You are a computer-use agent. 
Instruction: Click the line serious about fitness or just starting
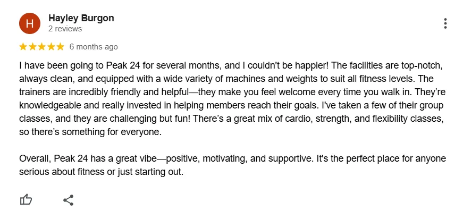(102, 172)
